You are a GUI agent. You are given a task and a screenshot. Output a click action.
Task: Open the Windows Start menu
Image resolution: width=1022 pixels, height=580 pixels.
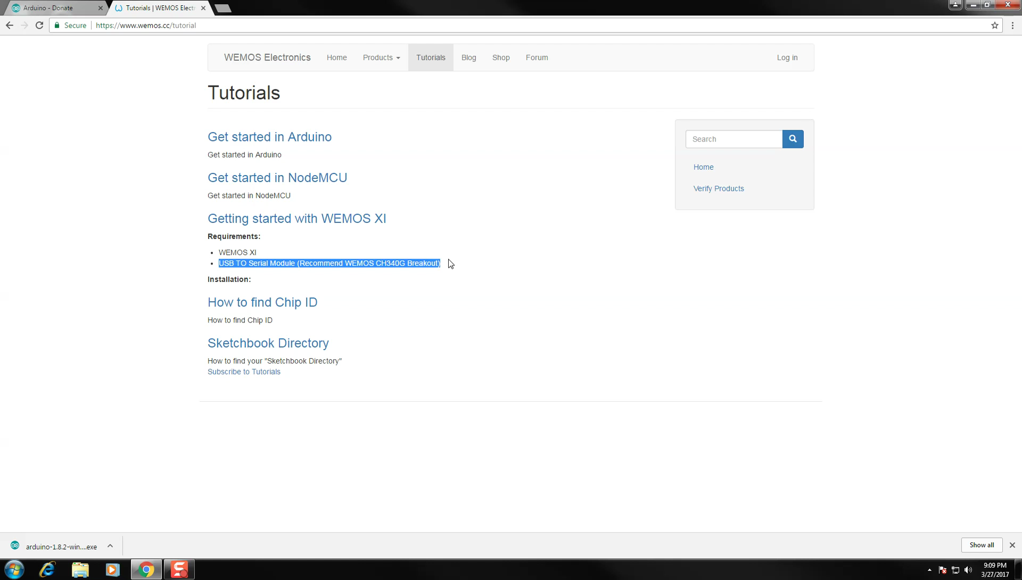coord(14,569)
